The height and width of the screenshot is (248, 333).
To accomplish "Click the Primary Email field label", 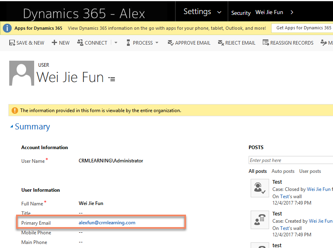I will click(36, 223).
